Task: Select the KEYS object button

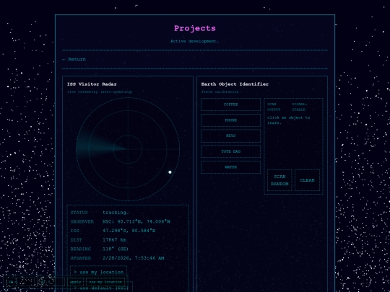Action: coord(231,136)
